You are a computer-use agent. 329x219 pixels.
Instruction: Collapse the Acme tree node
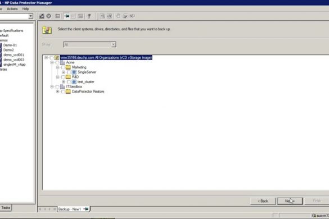(52, 62)
